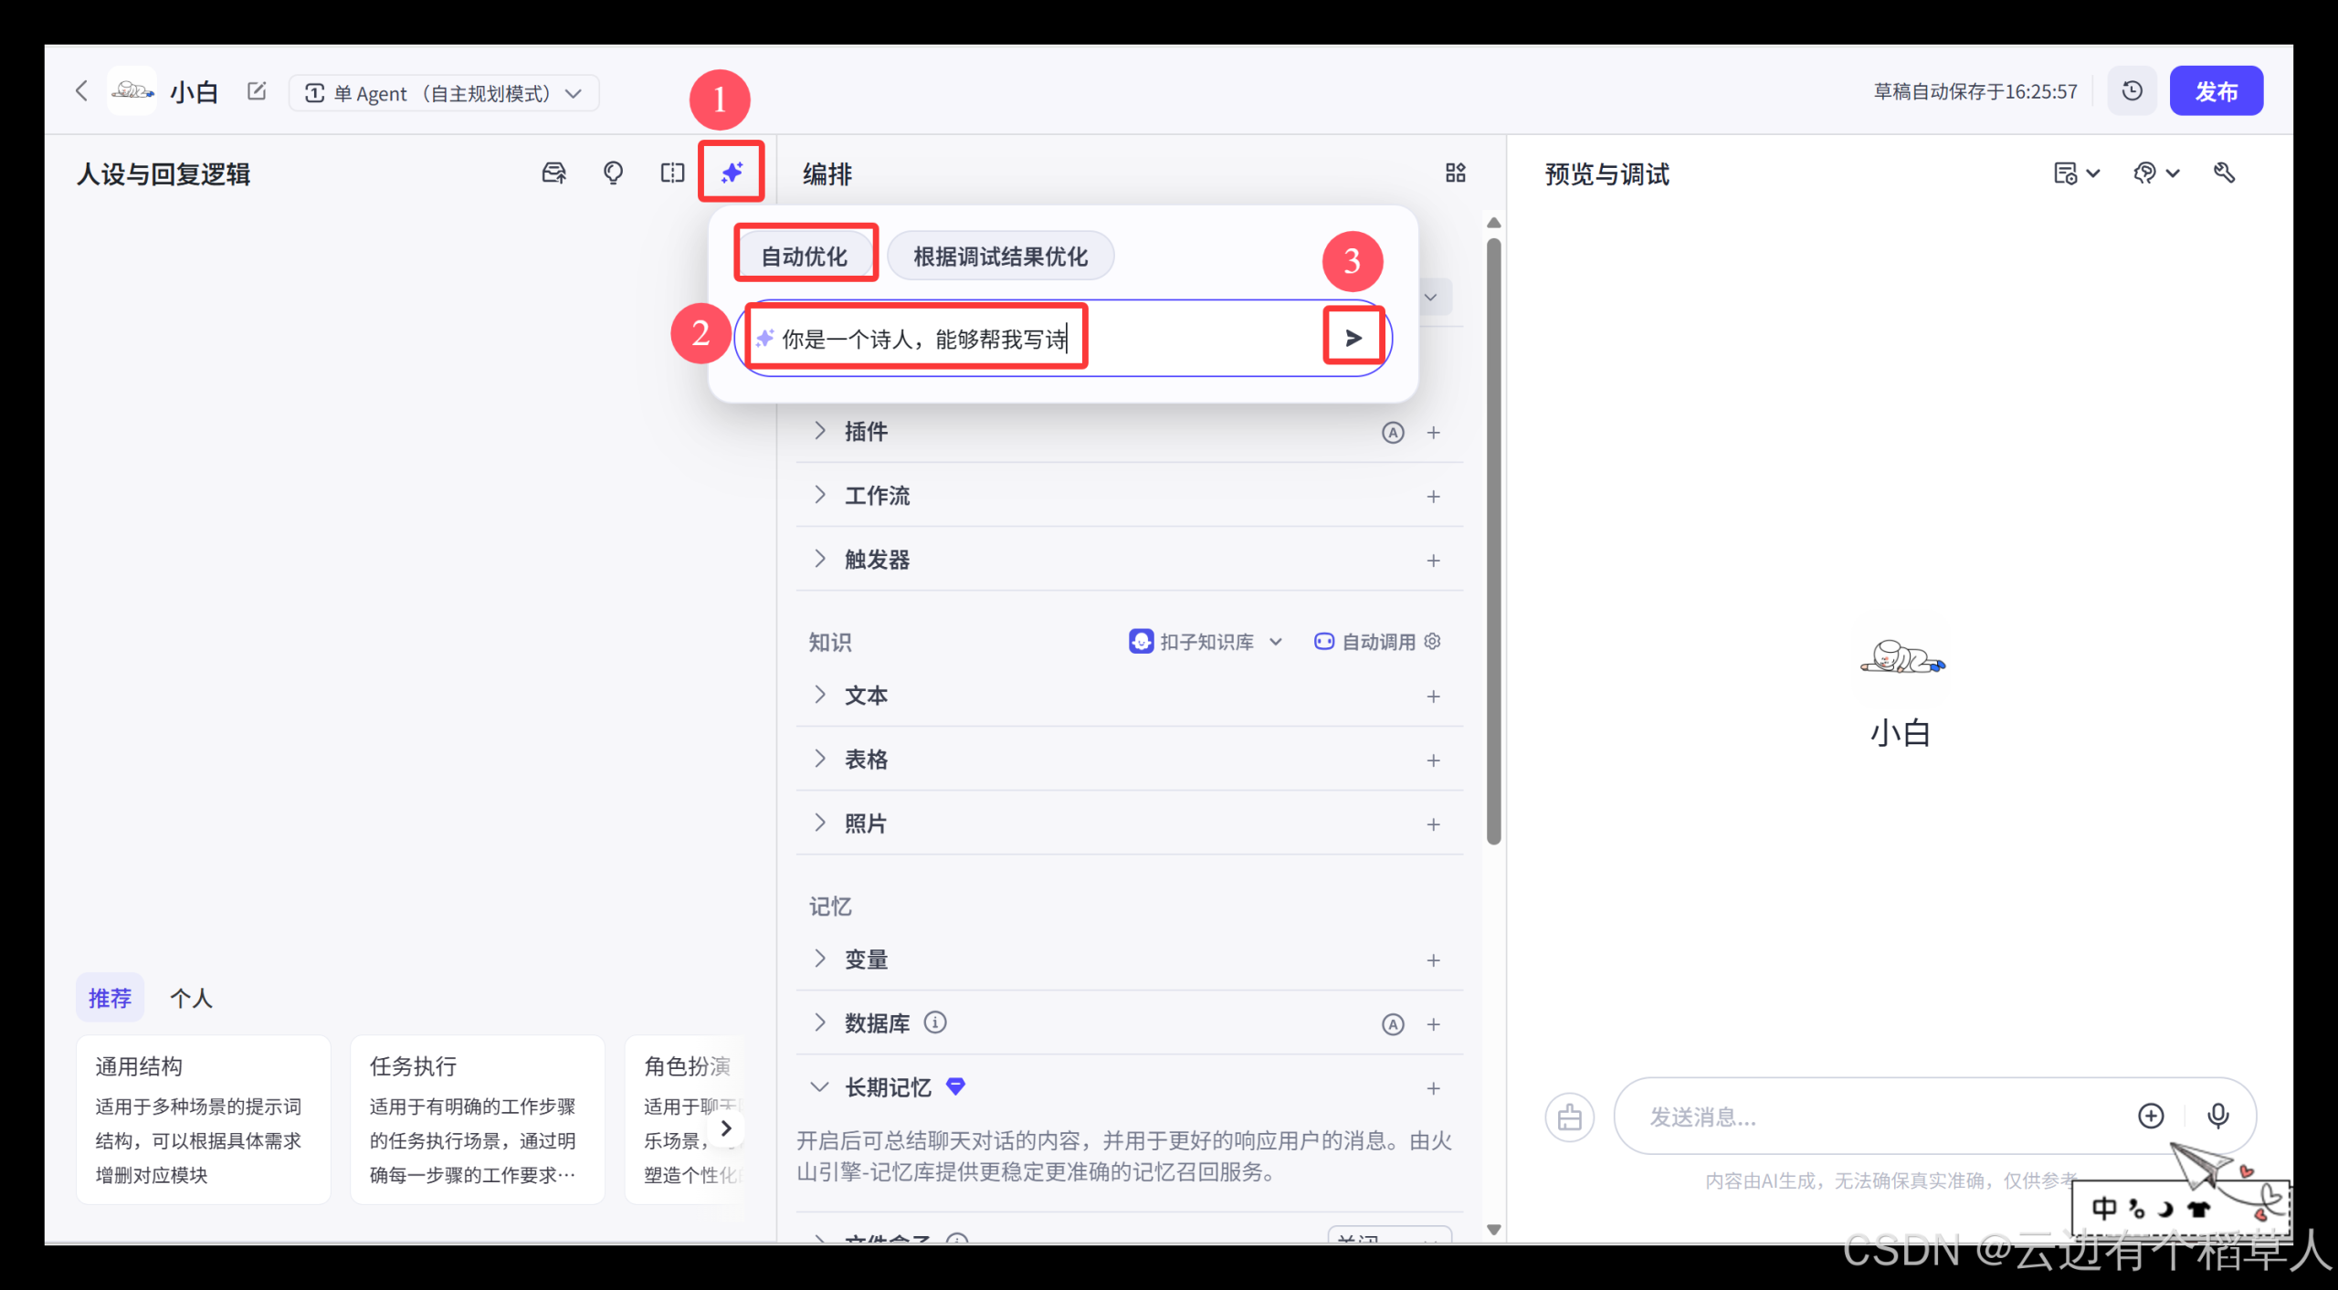Click the pencil edit icon beside agent name 小白
Screen dimensions: 2338x1290
[x=257, y=90]
